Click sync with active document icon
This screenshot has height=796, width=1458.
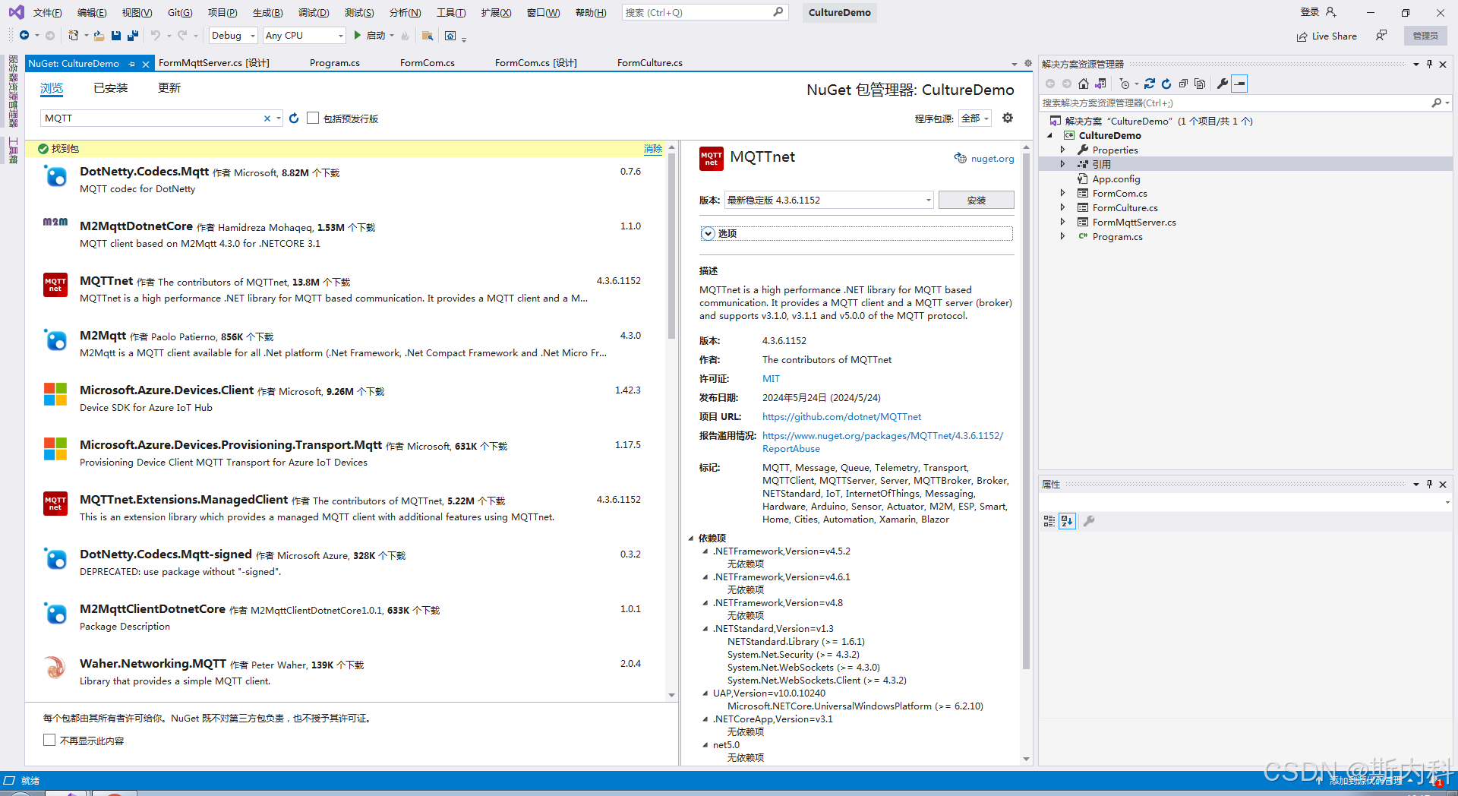pos(1150,84)
